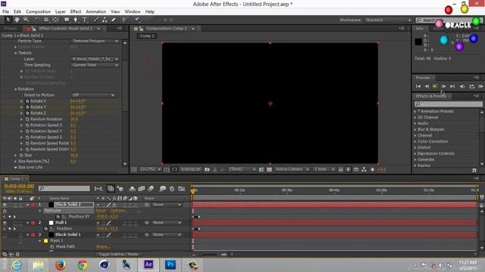Click the timeline layer search field
The width and height of the screenshot is (485, 272).
[64, 188]
